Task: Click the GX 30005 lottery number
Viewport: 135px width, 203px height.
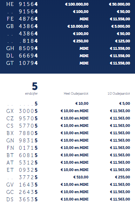Action: tap(22, 111)
